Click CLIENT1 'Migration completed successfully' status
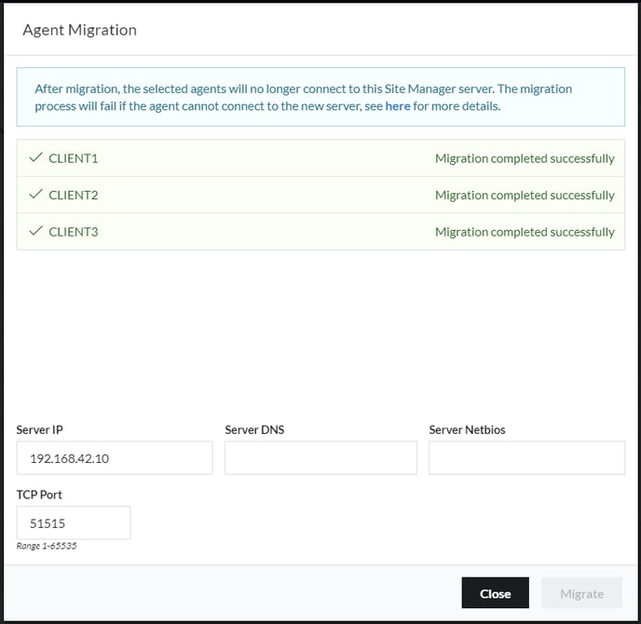 click(x=525, y=158)
